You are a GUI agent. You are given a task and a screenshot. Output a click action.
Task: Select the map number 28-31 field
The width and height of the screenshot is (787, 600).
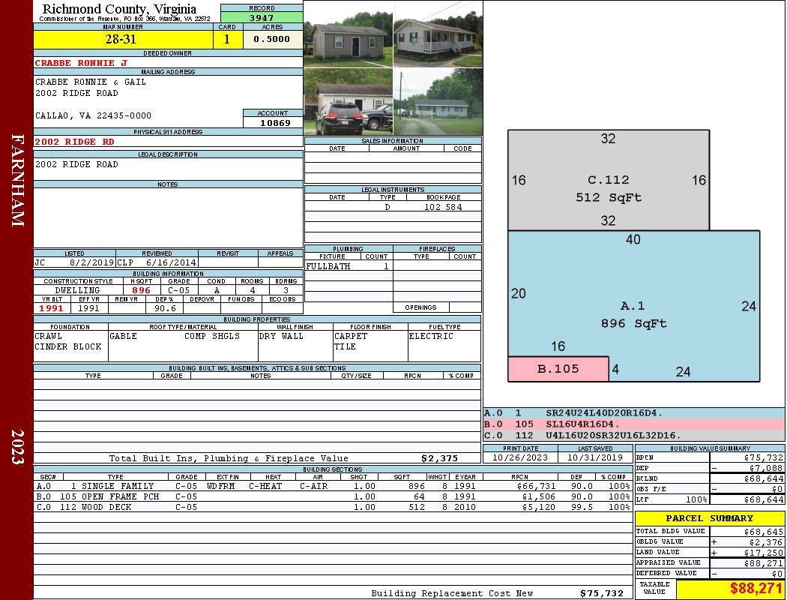pos(123,39)
